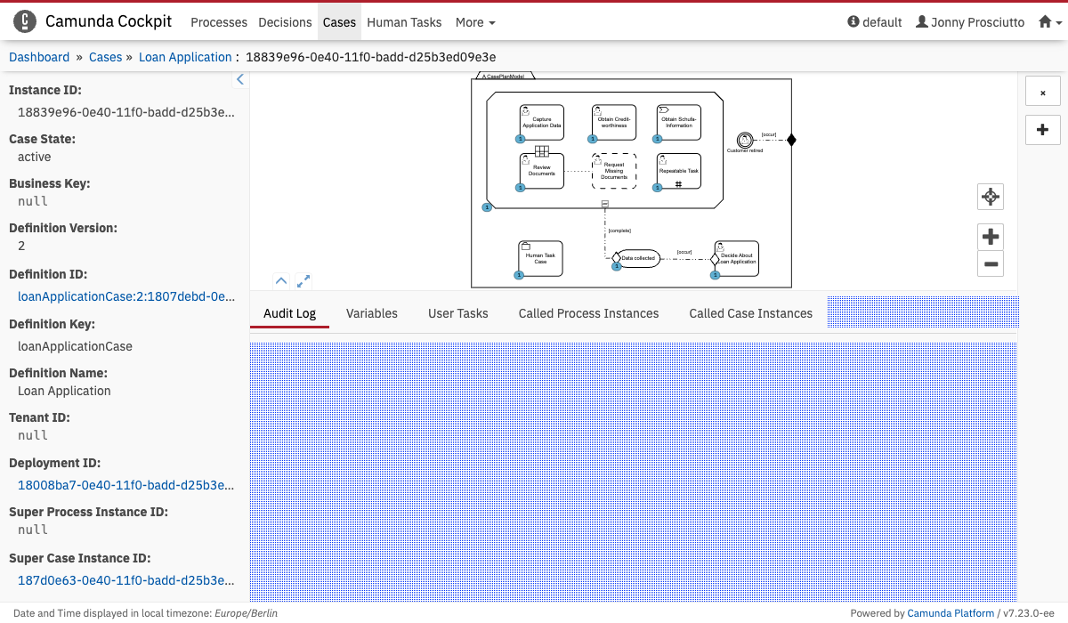Open the Called Process Instances tab

pyautogui.click(x=588, y=313)
